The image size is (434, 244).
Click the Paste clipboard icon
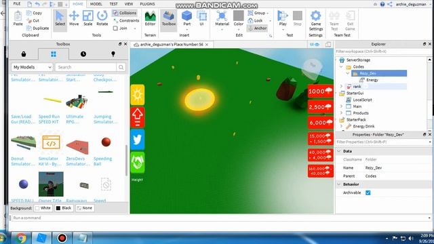coord(18,18)
